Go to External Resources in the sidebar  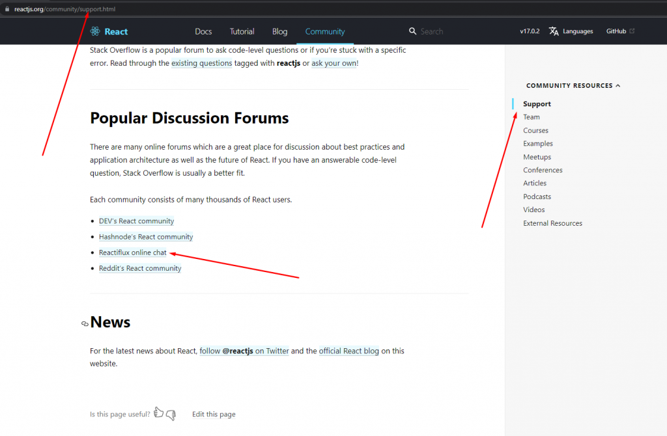click(552, 223)
